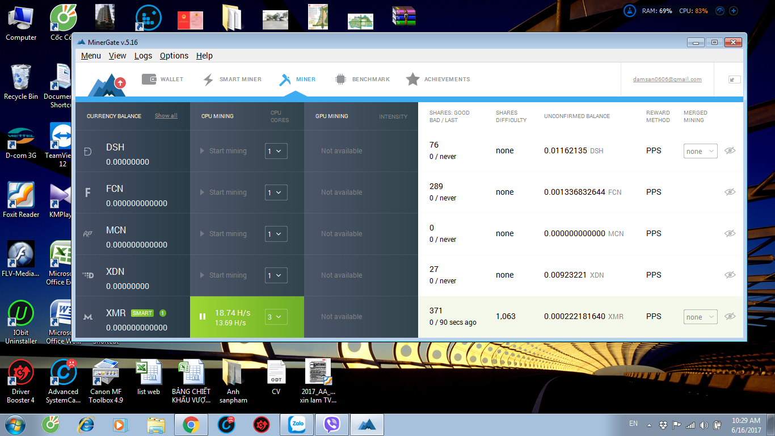Click the damsan0606@gmail.com account link
The width and height of the screenshot is (775, 436).
click(667, 79)
